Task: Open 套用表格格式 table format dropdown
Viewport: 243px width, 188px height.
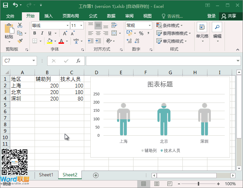Action: click(174, 33)
